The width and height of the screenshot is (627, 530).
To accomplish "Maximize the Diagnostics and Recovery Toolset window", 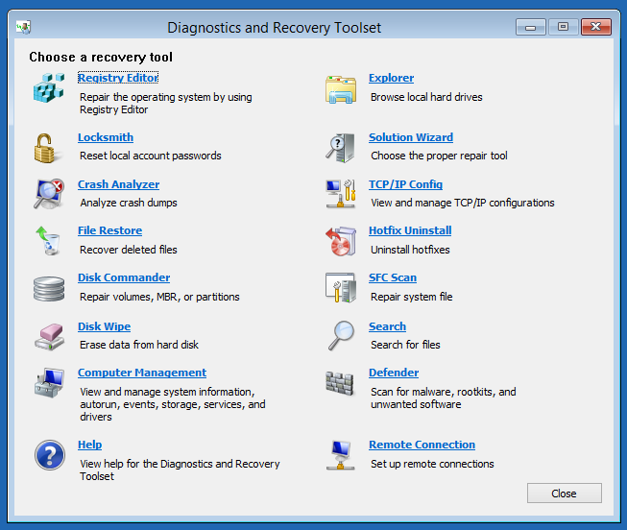I will pos(563,27).
